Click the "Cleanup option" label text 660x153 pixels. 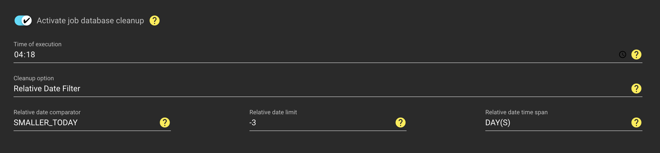[x=34, y=78]
